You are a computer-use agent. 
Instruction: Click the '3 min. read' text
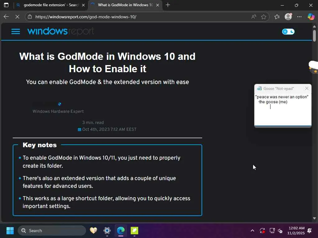[93, 122]
